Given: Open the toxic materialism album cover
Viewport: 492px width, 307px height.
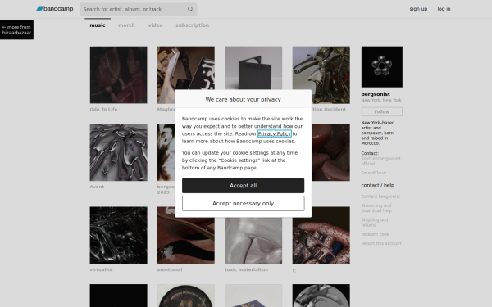Looking at the screenshot, I should (x=253, y=241).
